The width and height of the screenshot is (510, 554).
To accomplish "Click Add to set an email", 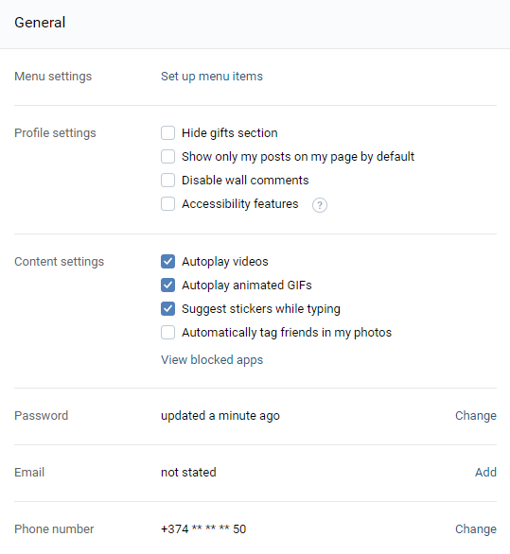I will pos(485,473).
